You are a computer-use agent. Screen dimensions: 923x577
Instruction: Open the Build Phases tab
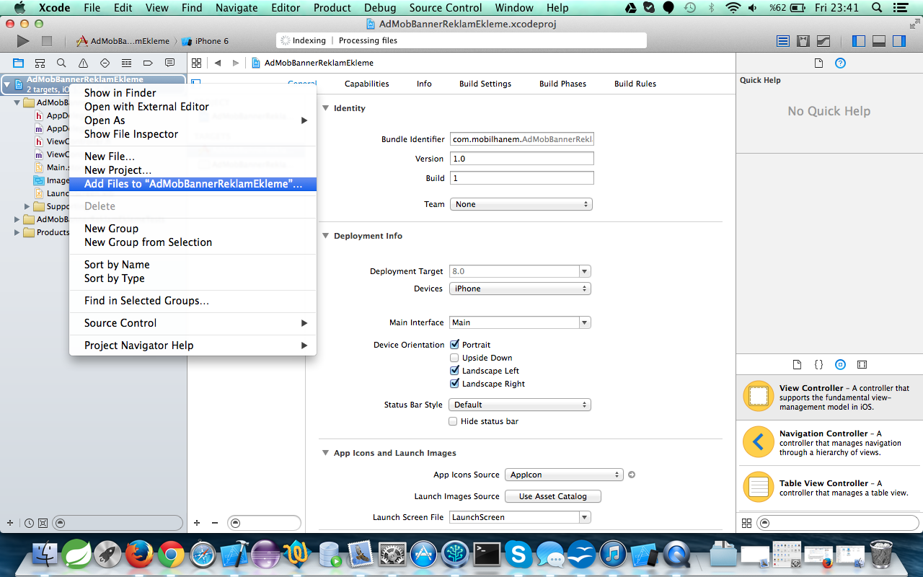click(x=562, y=84)
